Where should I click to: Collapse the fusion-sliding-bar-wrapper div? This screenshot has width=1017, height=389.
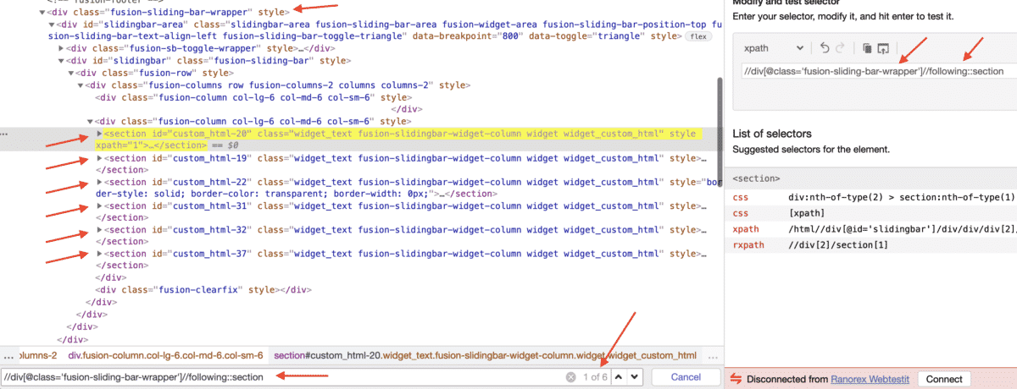click(x=41, y=13)
